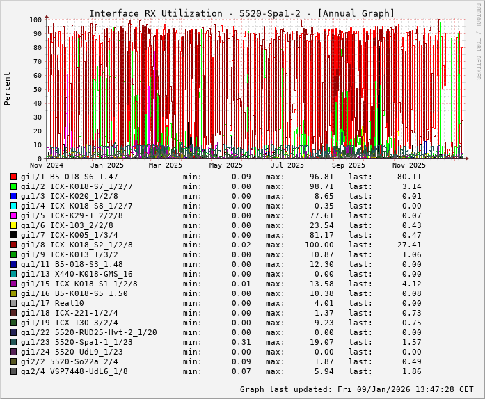The width and height of the screenshot is (485, 399).
Task: Click the gray gi1/17 Real10 swatch
Action: 13,303
